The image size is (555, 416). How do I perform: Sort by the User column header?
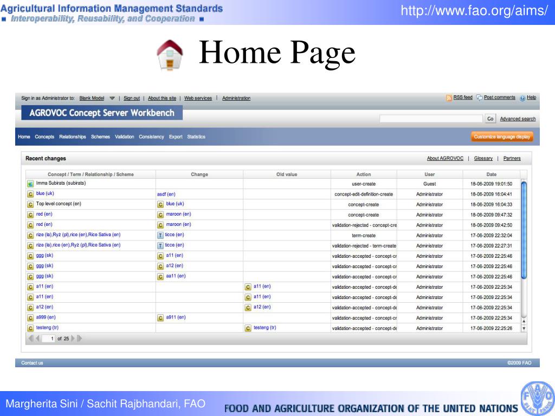429,174
